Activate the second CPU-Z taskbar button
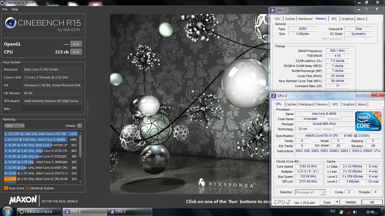Image resolution: width=385 pixels, height=216 pixels. 130,212
